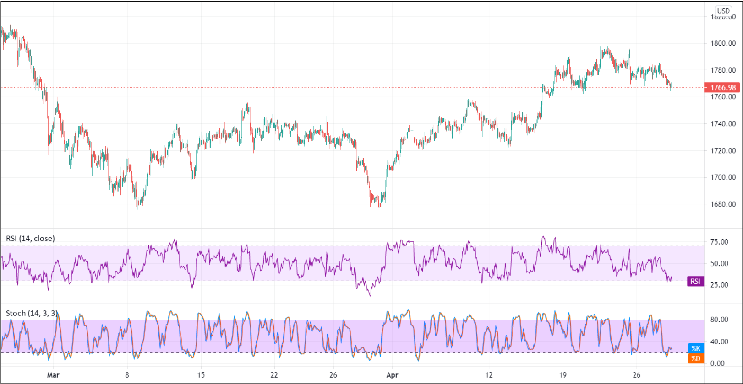Viewport: 743px width, 384px height.
Task: Click the RSI (14, close) indicator title
Action: click(30, 239)
